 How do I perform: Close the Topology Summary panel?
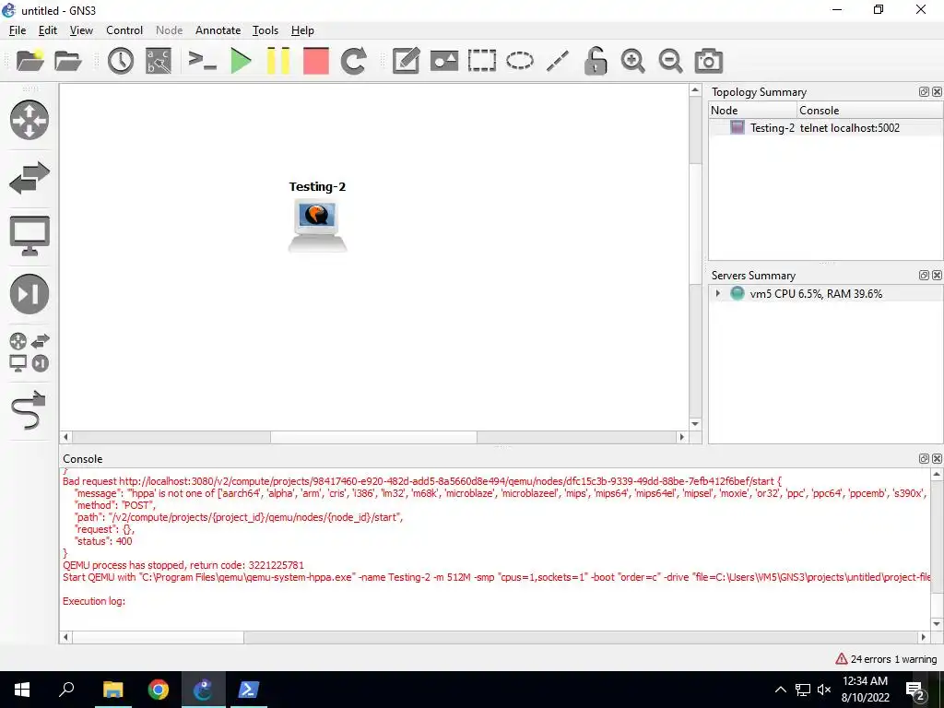pyautogui.click(x=937, y=91)
